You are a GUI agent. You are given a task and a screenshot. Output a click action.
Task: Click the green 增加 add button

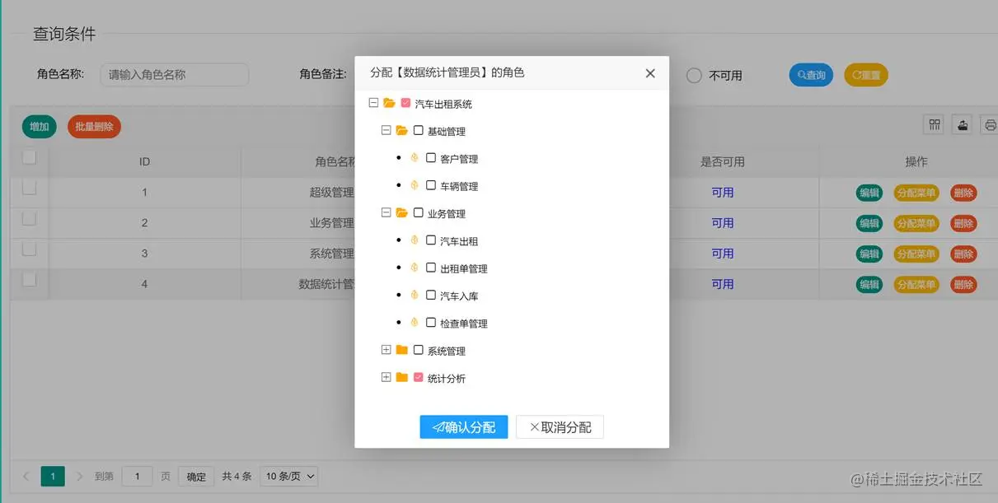[40, 127]
